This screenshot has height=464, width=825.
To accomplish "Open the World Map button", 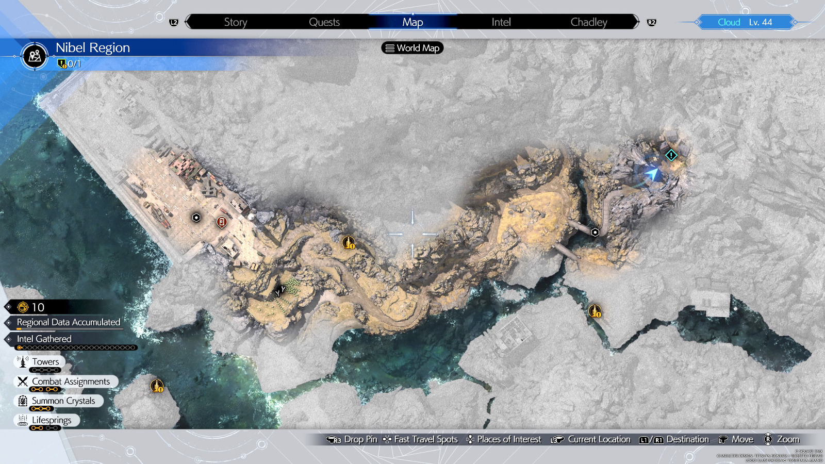I will point(412,48).
